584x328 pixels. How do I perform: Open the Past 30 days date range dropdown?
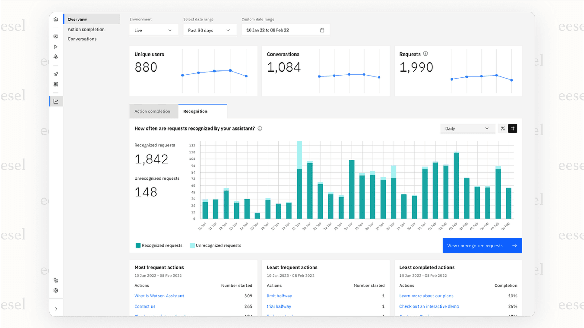[x=210, y=30]
